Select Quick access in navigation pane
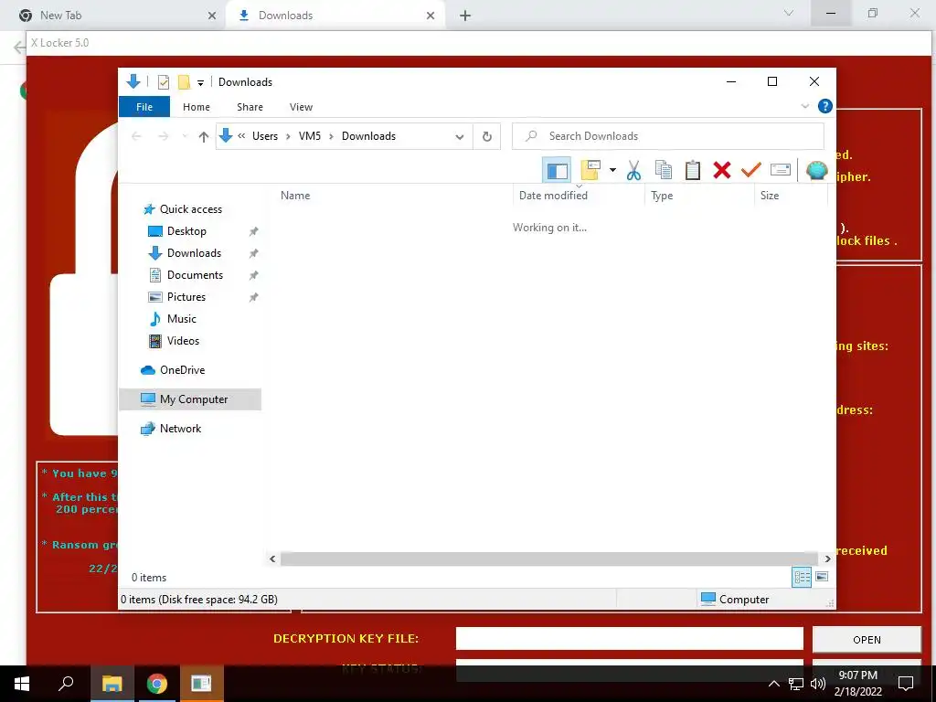936x702 pixels. point(191,209)
